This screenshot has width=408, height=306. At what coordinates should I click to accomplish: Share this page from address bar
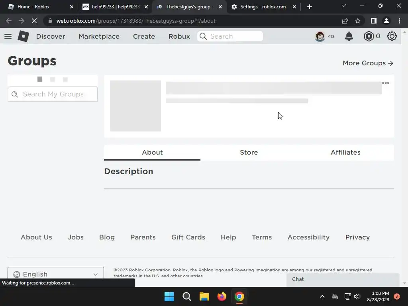[345, 21]
